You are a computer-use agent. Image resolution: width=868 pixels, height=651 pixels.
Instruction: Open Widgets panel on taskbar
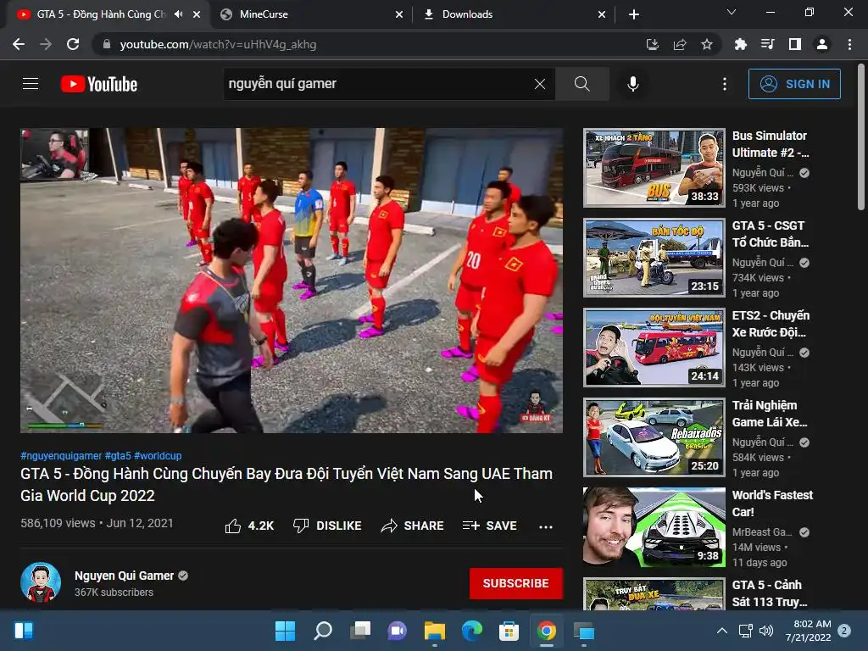[x=24, y=631]
